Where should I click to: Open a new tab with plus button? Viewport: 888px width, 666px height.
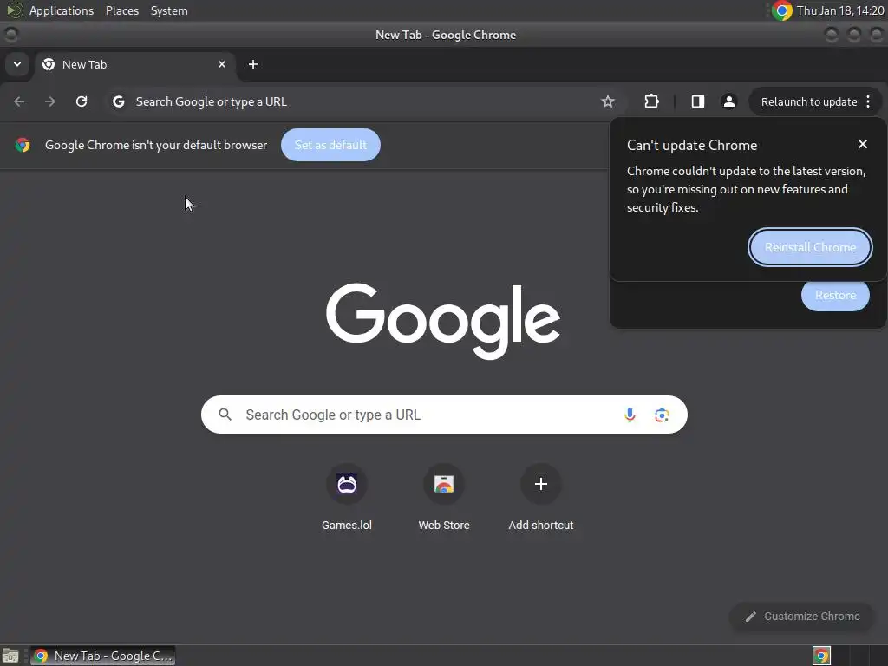(x=253, y=64)
